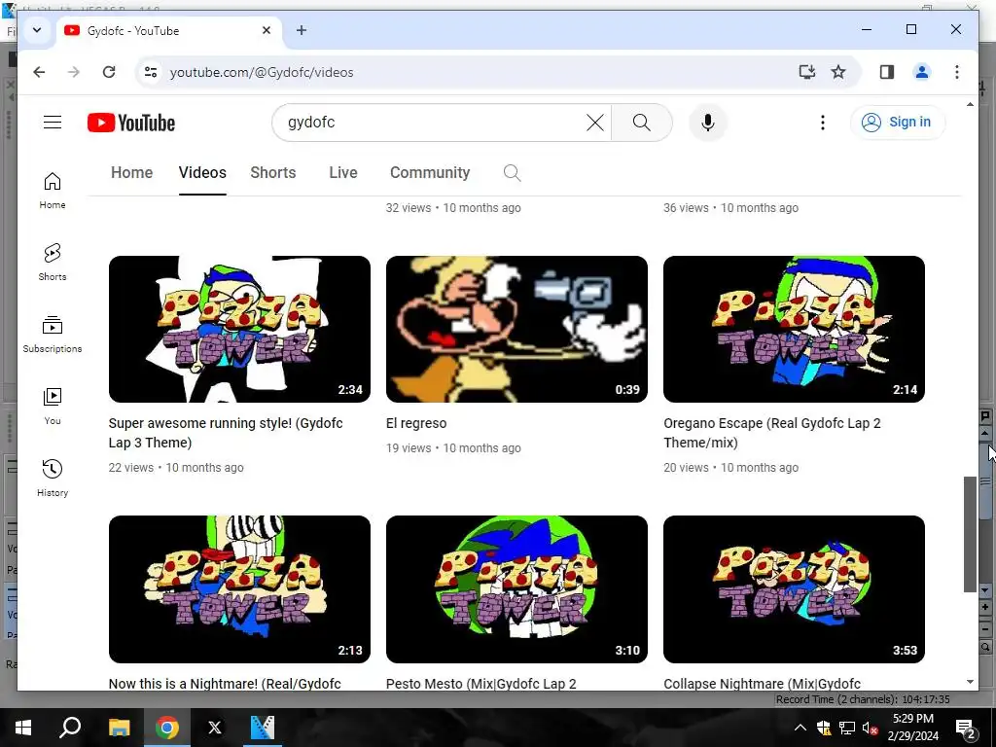996x747 pixels.
Task: Click Oregano Escape title link
Action: [771, 433]
